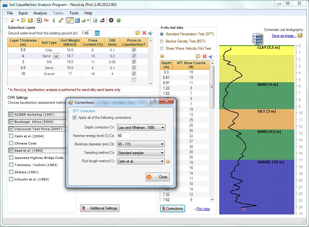Enable Cetin et al. (2004) method
309x227 pixels.
(x=11, y=136)
